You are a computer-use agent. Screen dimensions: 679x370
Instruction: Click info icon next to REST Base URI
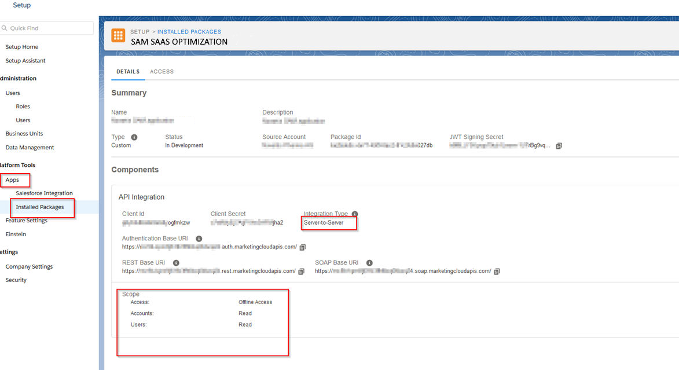(176, 263)
